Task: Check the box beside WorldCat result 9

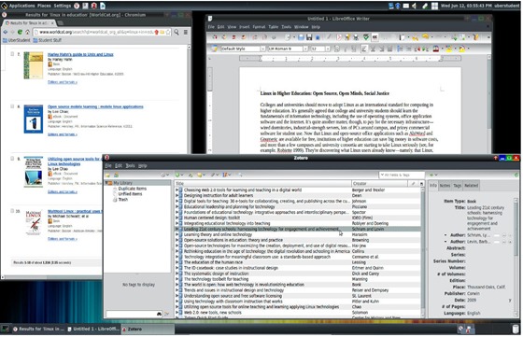Action: coord(12,159)
